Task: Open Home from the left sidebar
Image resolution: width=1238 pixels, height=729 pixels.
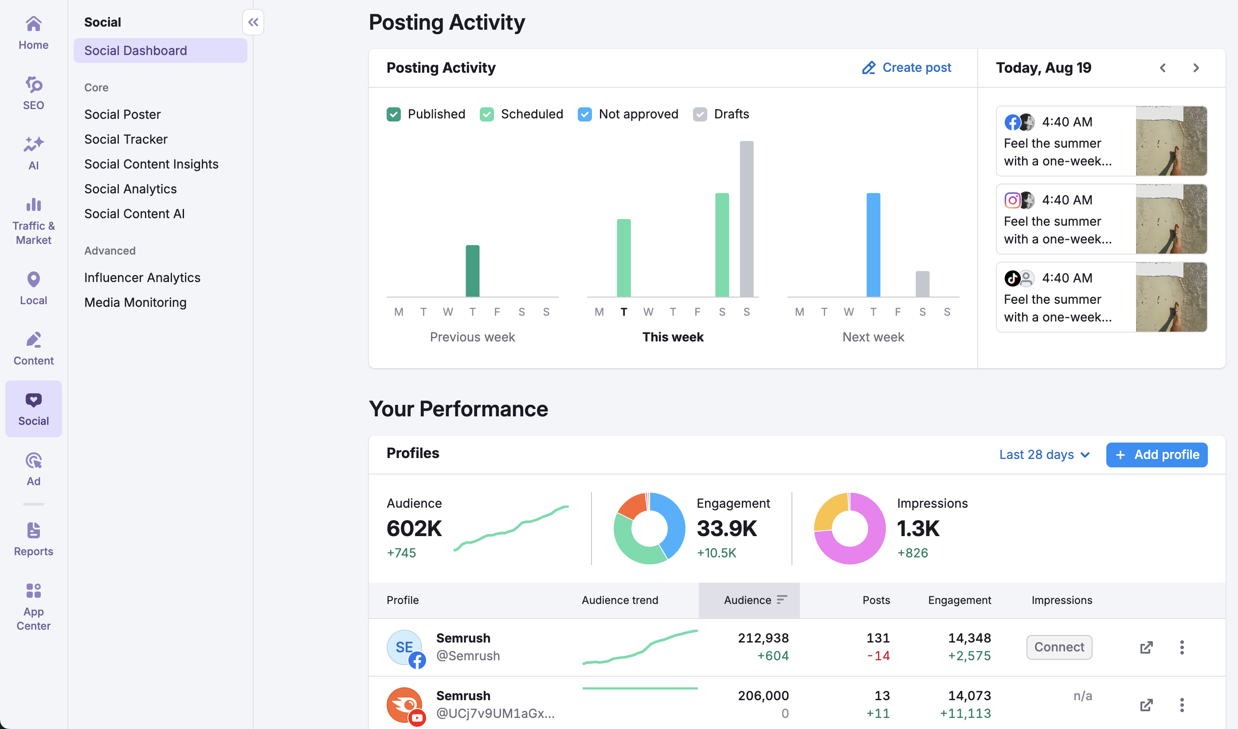Action: coord(33,32)
